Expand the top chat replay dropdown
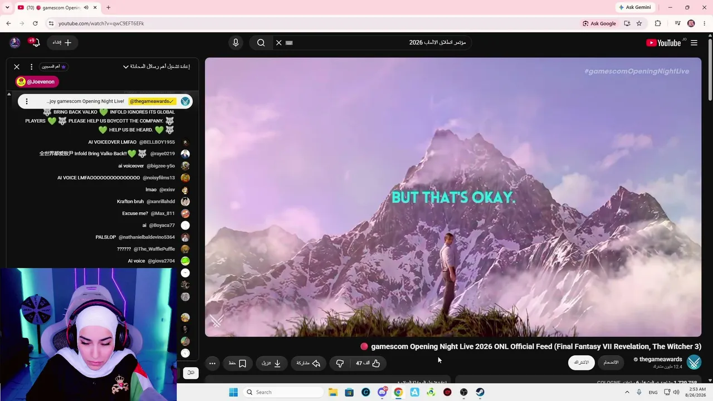 point(157,67)
